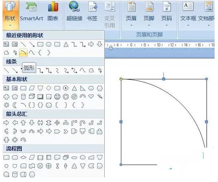Insert the lightning bolt shape
Viewport: 218px width, 182px height.
click(100, 97)
